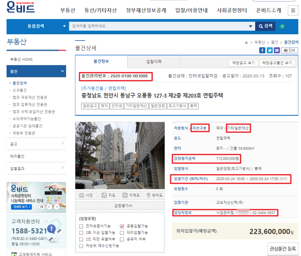Click the property photo thumbnail
The width and height of the screenshot is (301, 256).
[120, 156]
